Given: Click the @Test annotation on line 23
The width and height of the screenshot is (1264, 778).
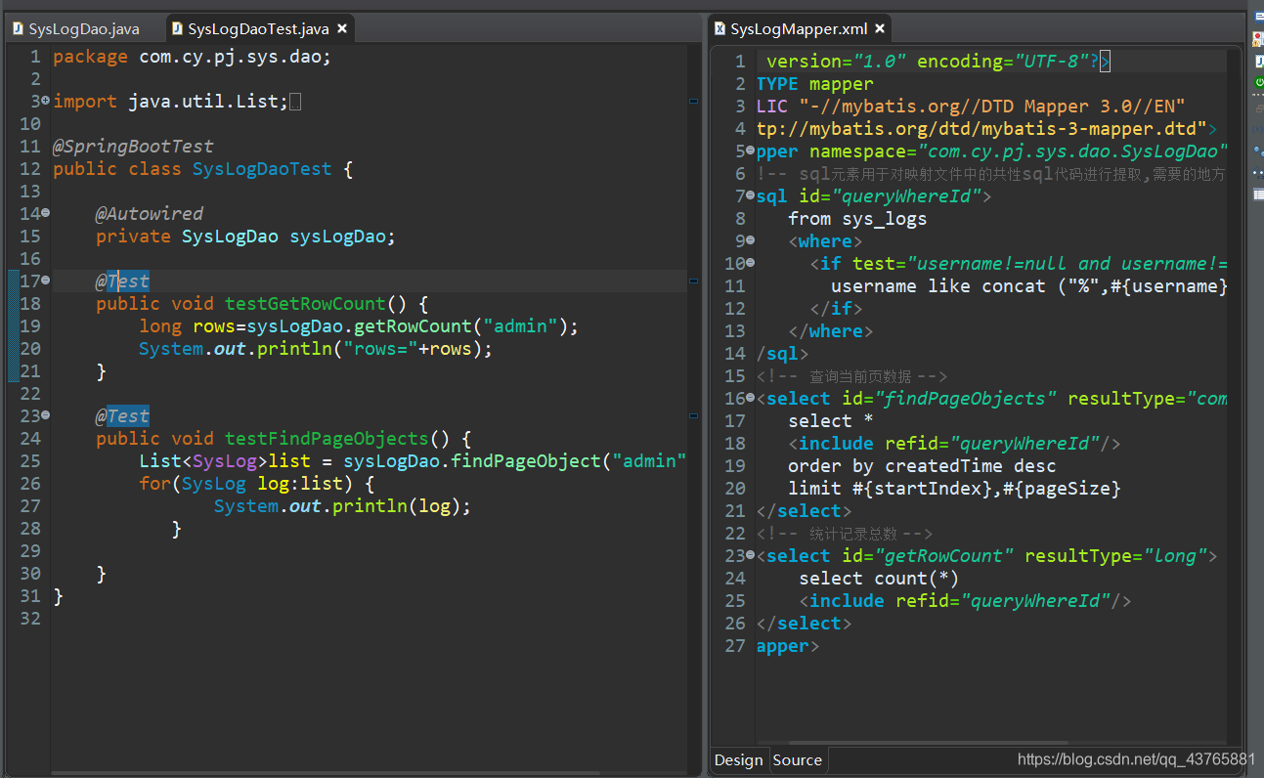Looking at the screenshot, I should (x=122, y=416).
